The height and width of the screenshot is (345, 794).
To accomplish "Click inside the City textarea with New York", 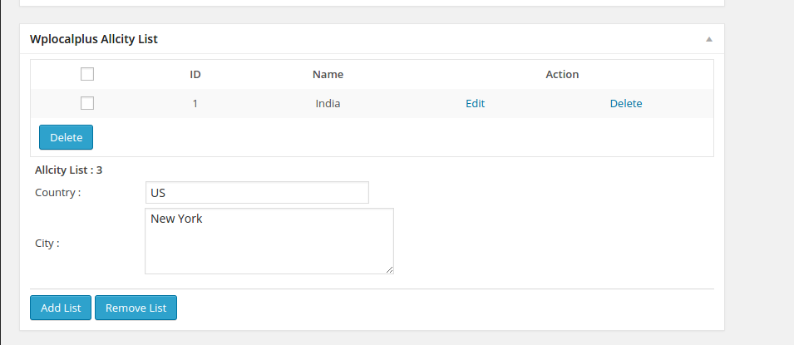I will tap(269, 241).
